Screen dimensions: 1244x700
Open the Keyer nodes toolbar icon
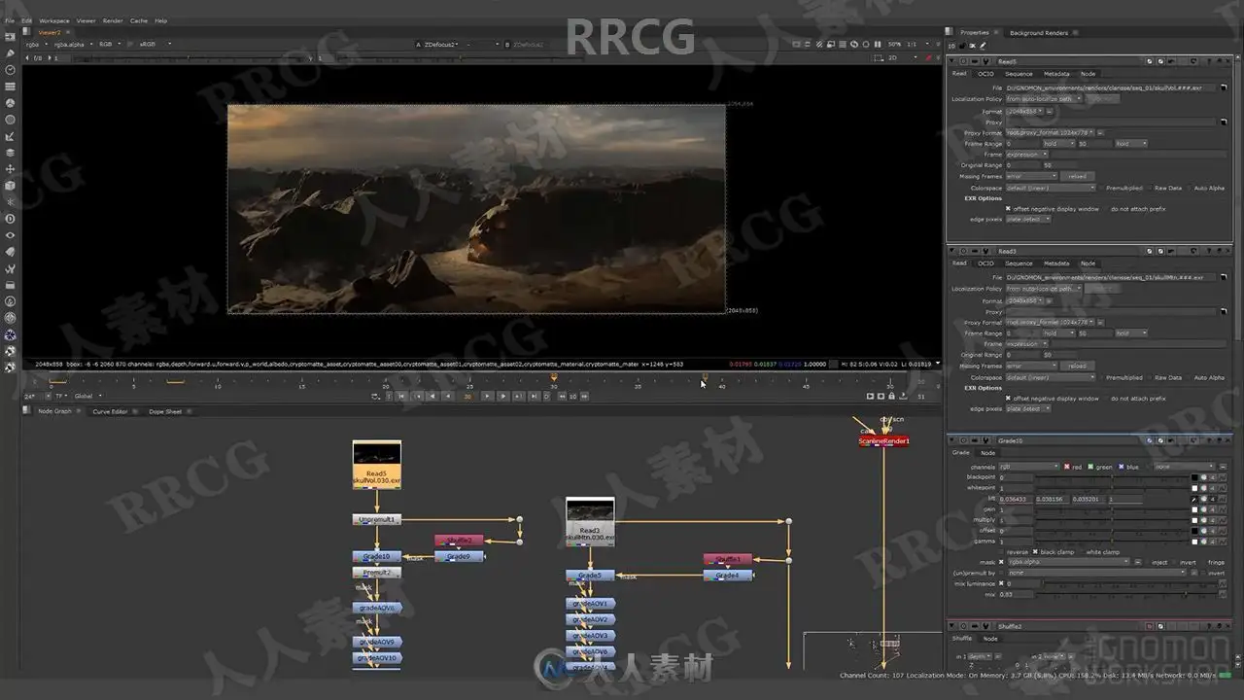pyautogui.click(x=10, y=136)
